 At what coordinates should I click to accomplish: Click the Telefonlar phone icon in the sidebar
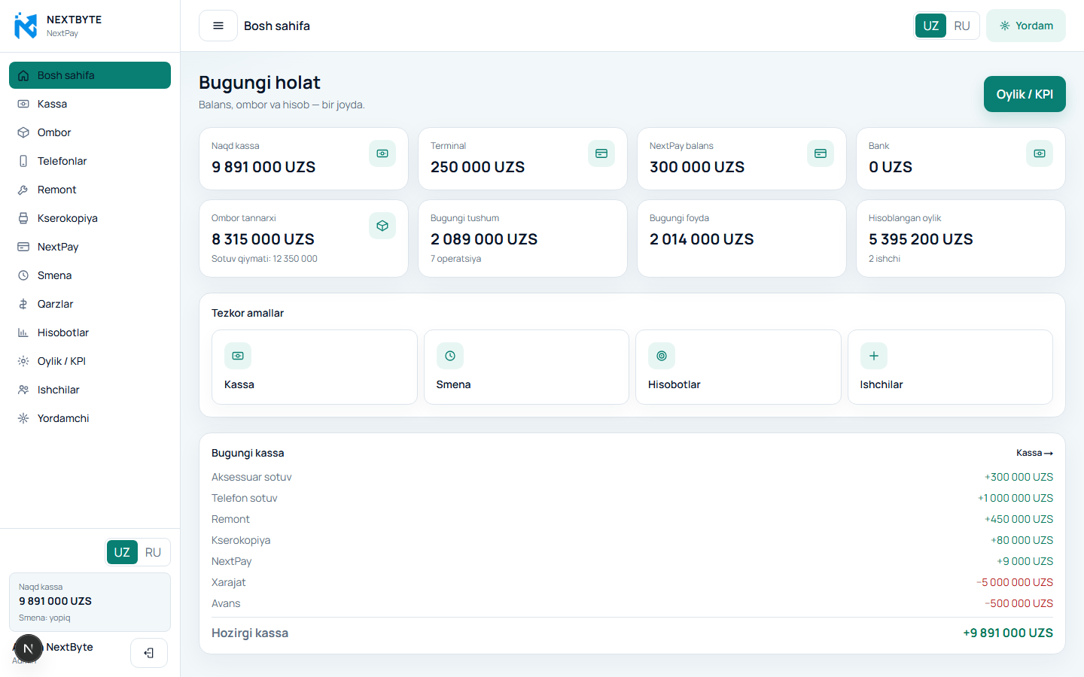point(23,161)
